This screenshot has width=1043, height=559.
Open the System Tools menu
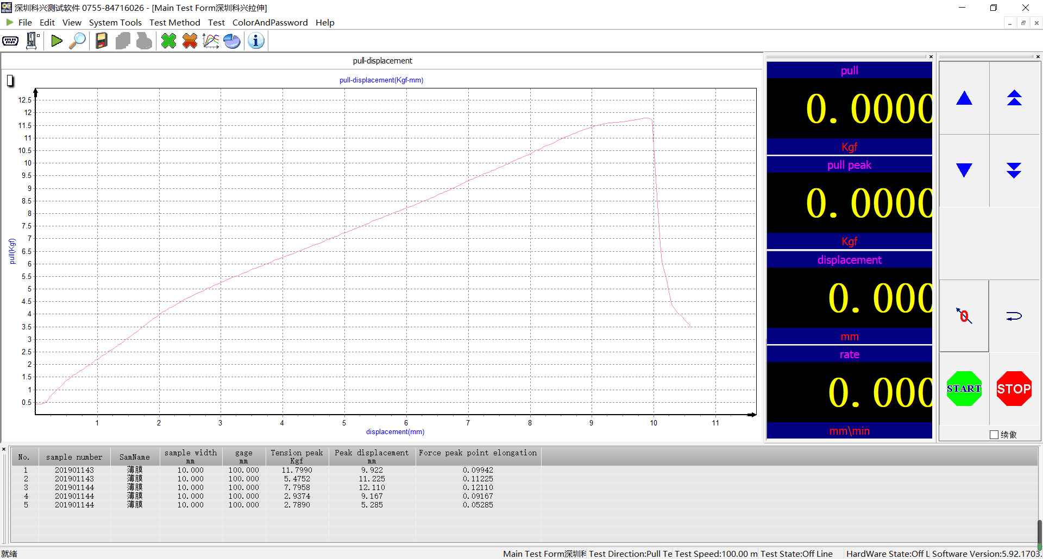(x=115, y=22)
